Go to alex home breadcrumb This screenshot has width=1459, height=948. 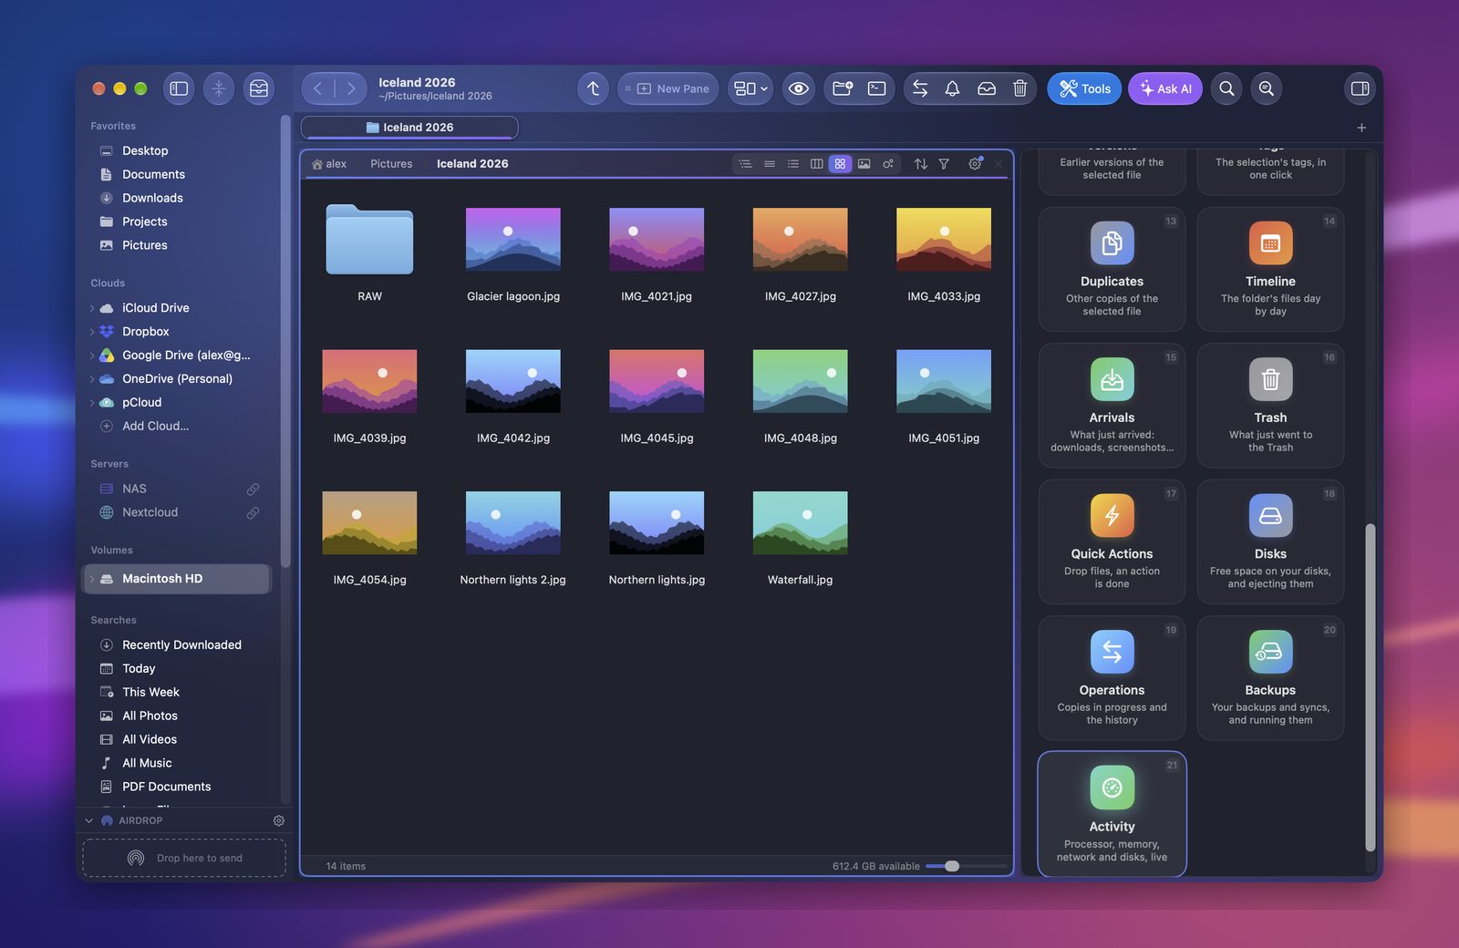click(x=329, y=164)
